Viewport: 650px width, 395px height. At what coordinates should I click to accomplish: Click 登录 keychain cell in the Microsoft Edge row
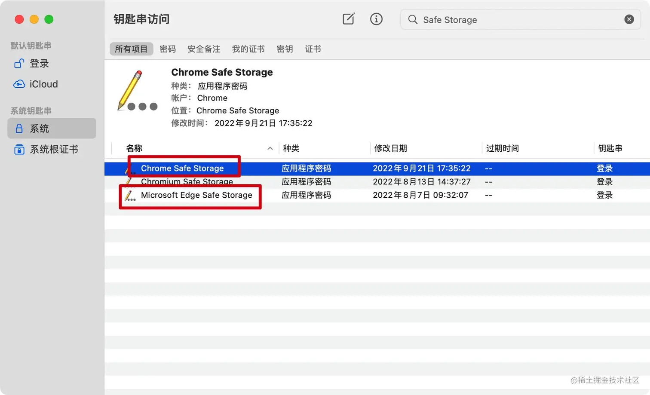point(604,195)
